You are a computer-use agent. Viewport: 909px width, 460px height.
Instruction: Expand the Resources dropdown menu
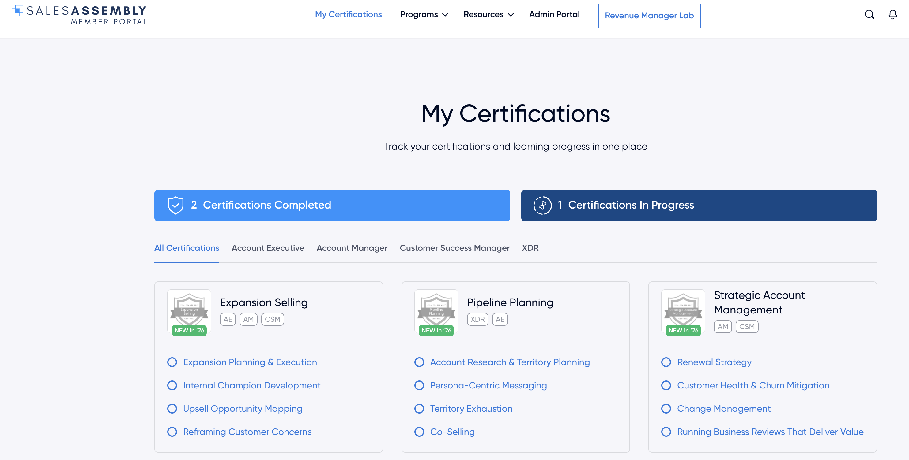[488, 14]
